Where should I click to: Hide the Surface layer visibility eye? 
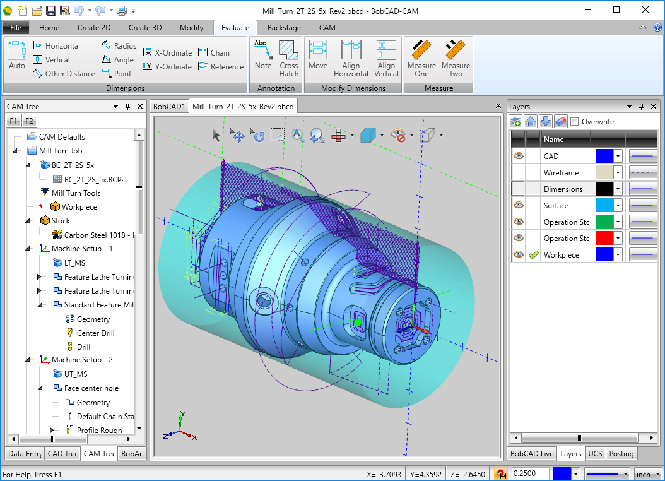point(518,205)
